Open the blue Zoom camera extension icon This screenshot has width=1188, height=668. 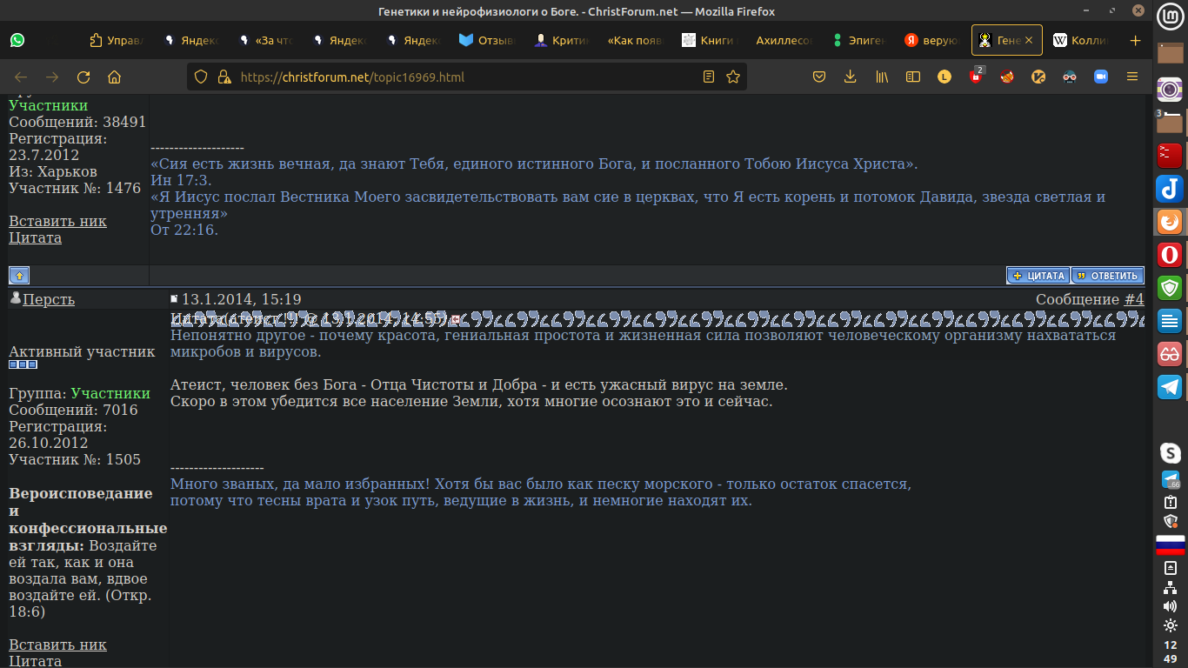coord(1100,77)
